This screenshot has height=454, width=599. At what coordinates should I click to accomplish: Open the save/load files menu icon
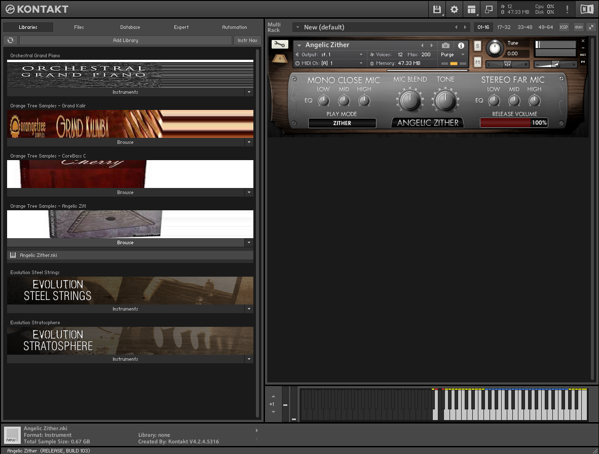click(x=437, y=9)
